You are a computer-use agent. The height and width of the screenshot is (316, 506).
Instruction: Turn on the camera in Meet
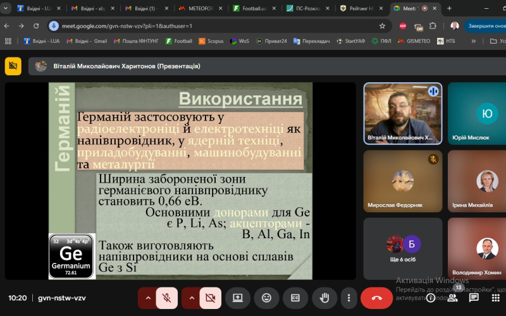pyautogui.click(x=211, y=298)
